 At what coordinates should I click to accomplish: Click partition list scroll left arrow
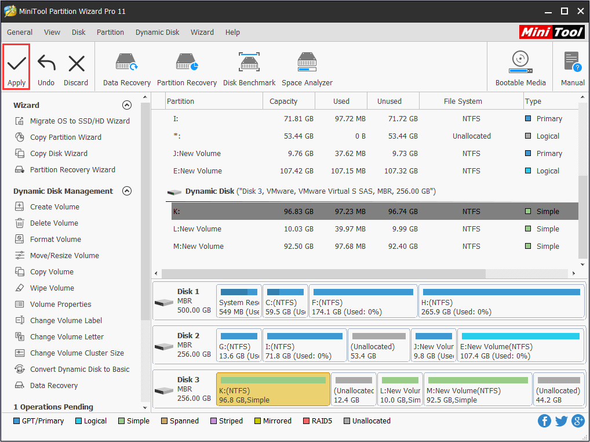click(x=156, y=273)
